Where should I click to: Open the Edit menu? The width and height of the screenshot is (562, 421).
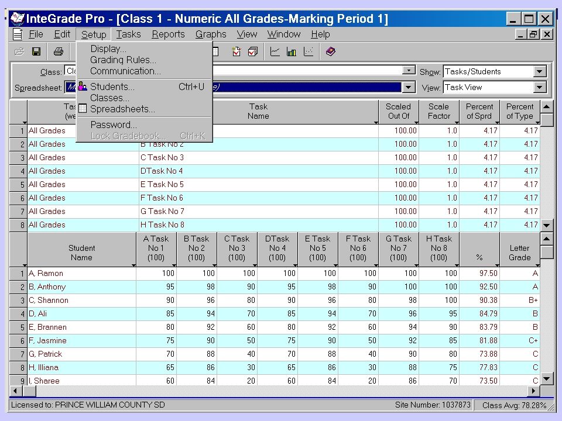tap(62, 34)
